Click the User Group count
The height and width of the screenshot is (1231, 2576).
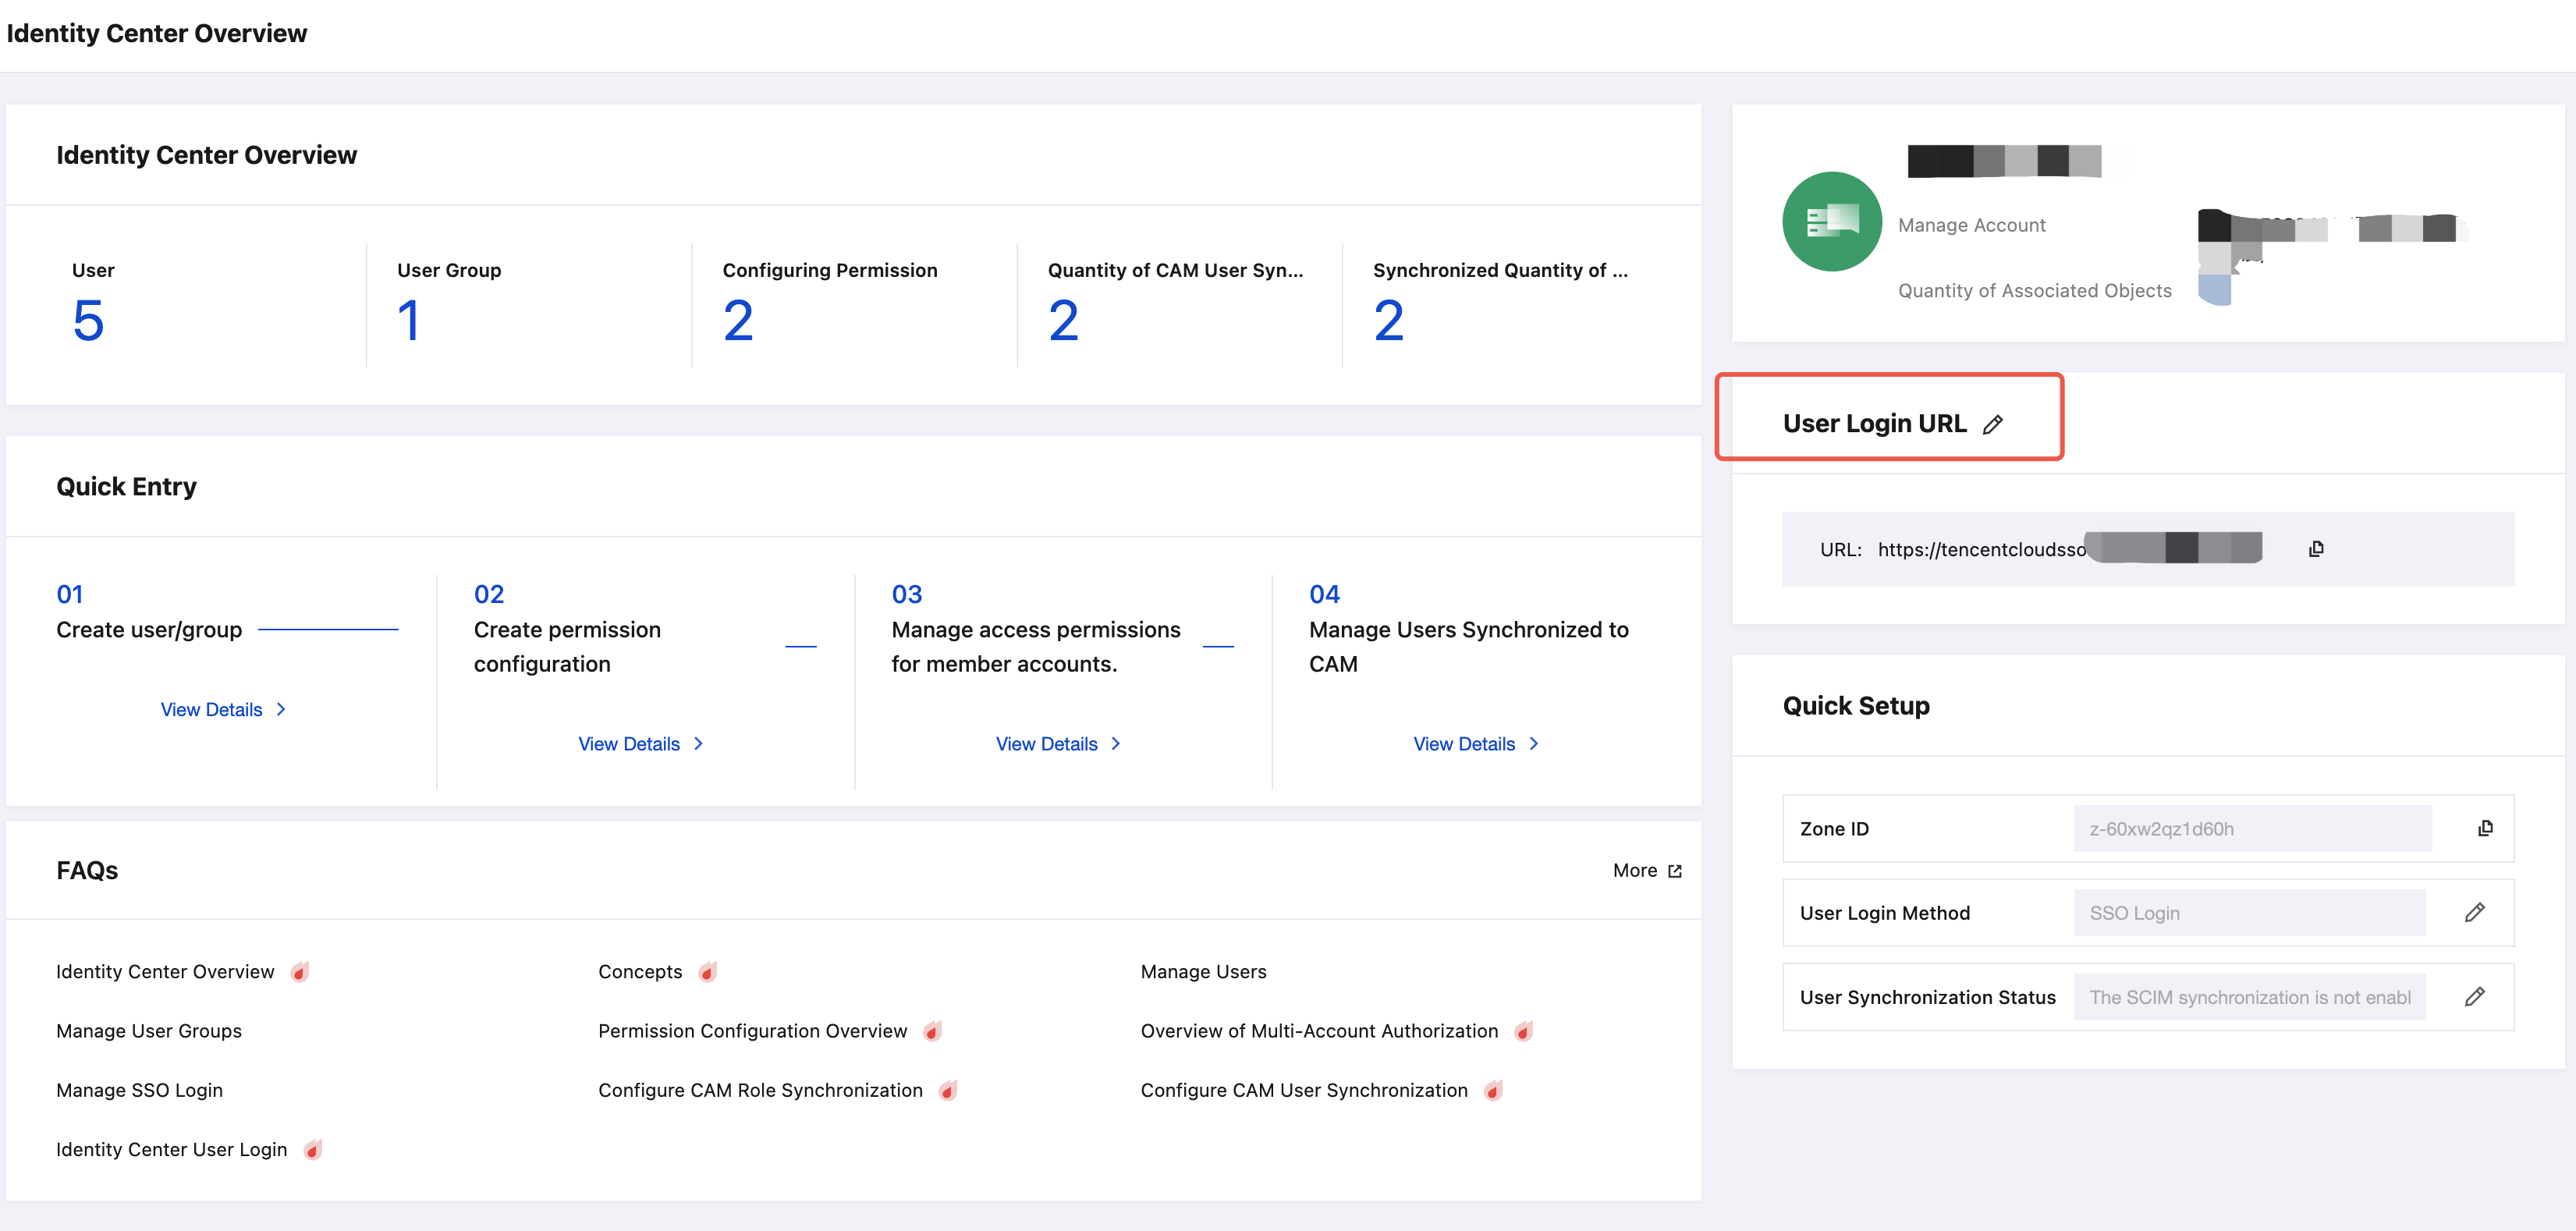(408, 321)
